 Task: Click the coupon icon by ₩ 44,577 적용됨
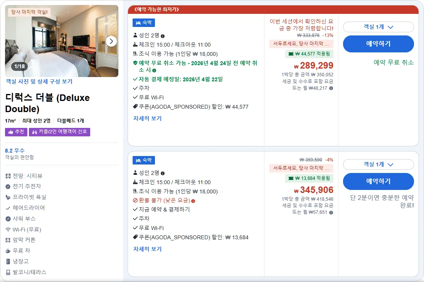291,54
